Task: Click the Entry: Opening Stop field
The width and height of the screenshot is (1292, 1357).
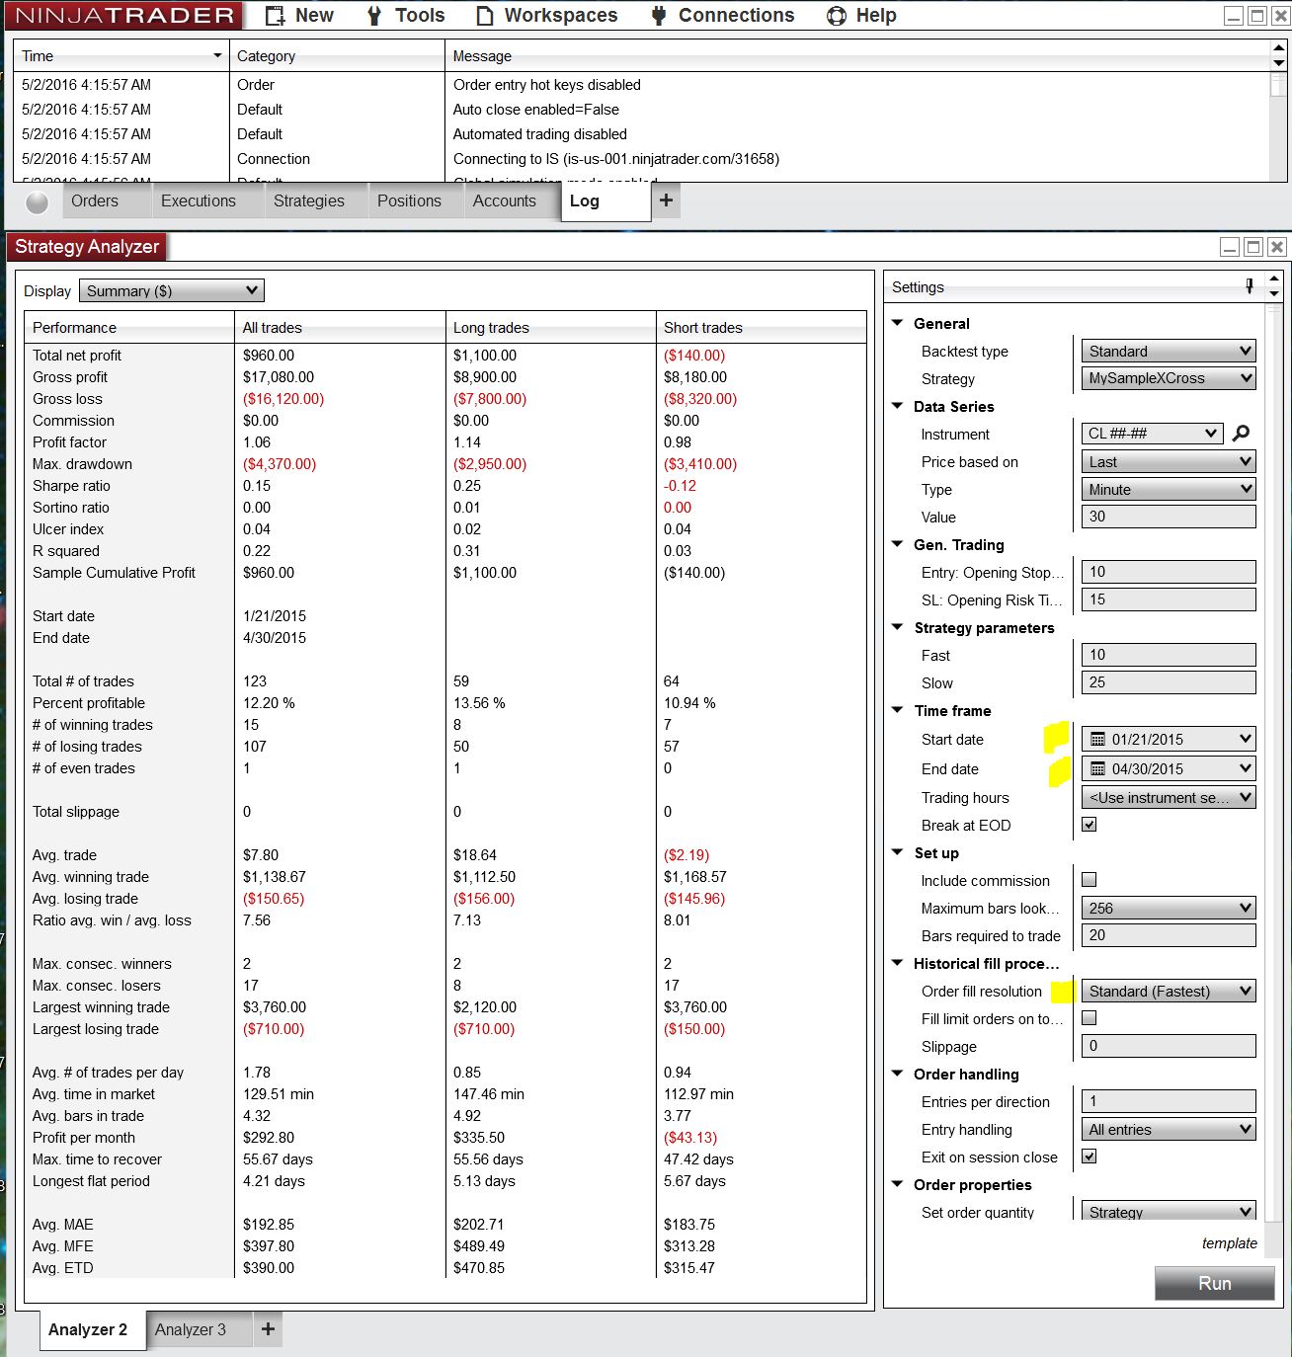Action: pos(1169,572)
